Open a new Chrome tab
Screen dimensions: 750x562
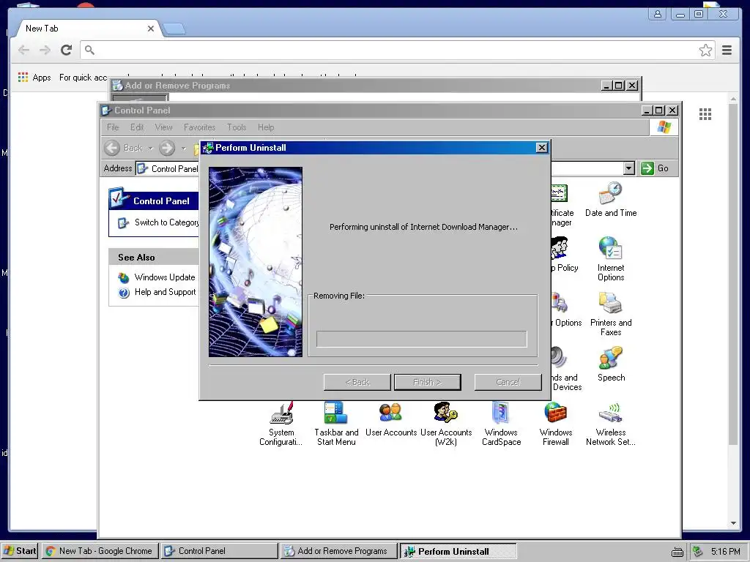[x=174, y=29]
